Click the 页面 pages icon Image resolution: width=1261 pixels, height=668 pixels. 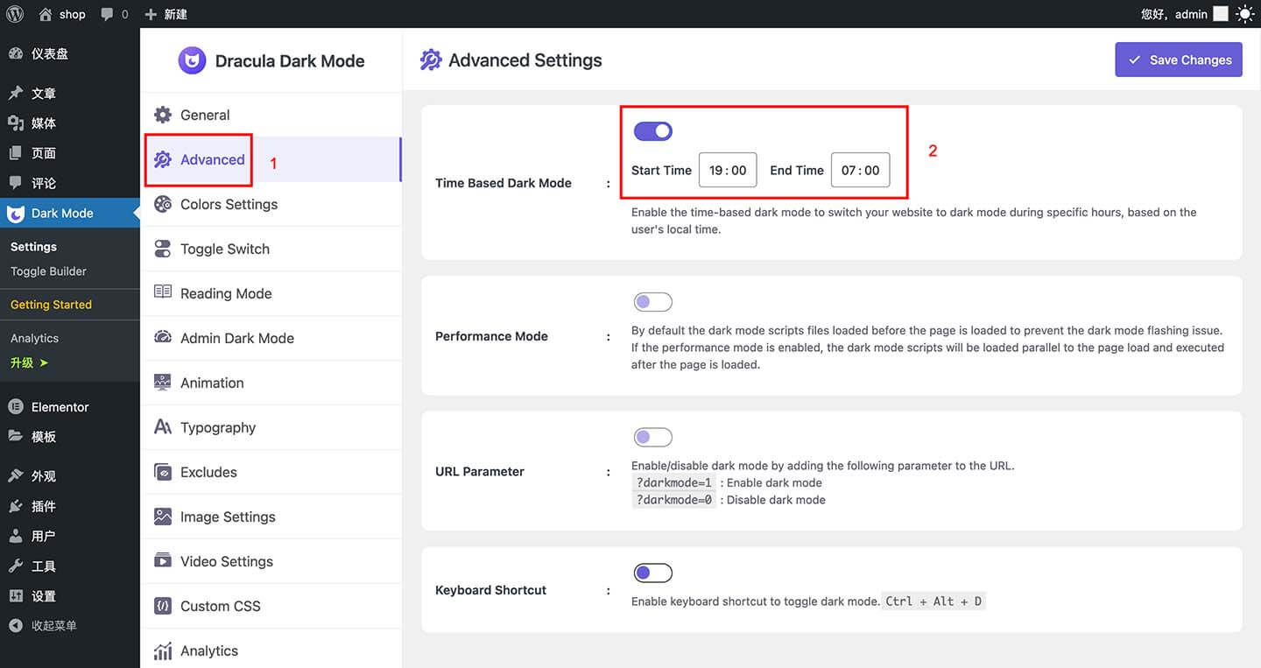pyautogui.click(x=15, y=153)
